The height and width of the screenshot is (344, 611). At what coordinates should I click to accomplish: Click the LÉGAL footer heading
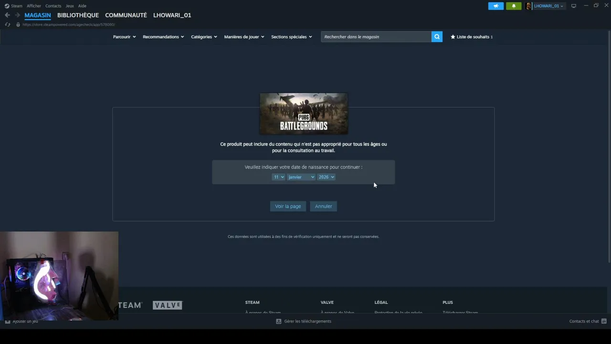pyautogui.click(x=381, y=302)
